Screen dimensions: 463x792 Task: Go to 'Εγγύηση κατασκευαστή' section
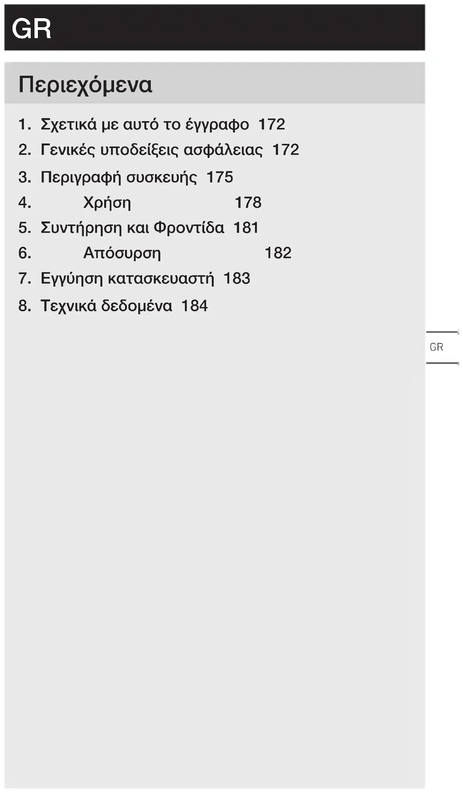[x=127, y=278]
